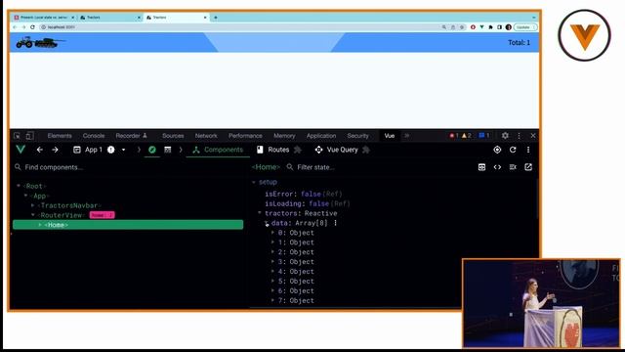Click the blue issues count badge
This screenshot has width=625, height=352.
pyautogui.click(x=484, y=136)
